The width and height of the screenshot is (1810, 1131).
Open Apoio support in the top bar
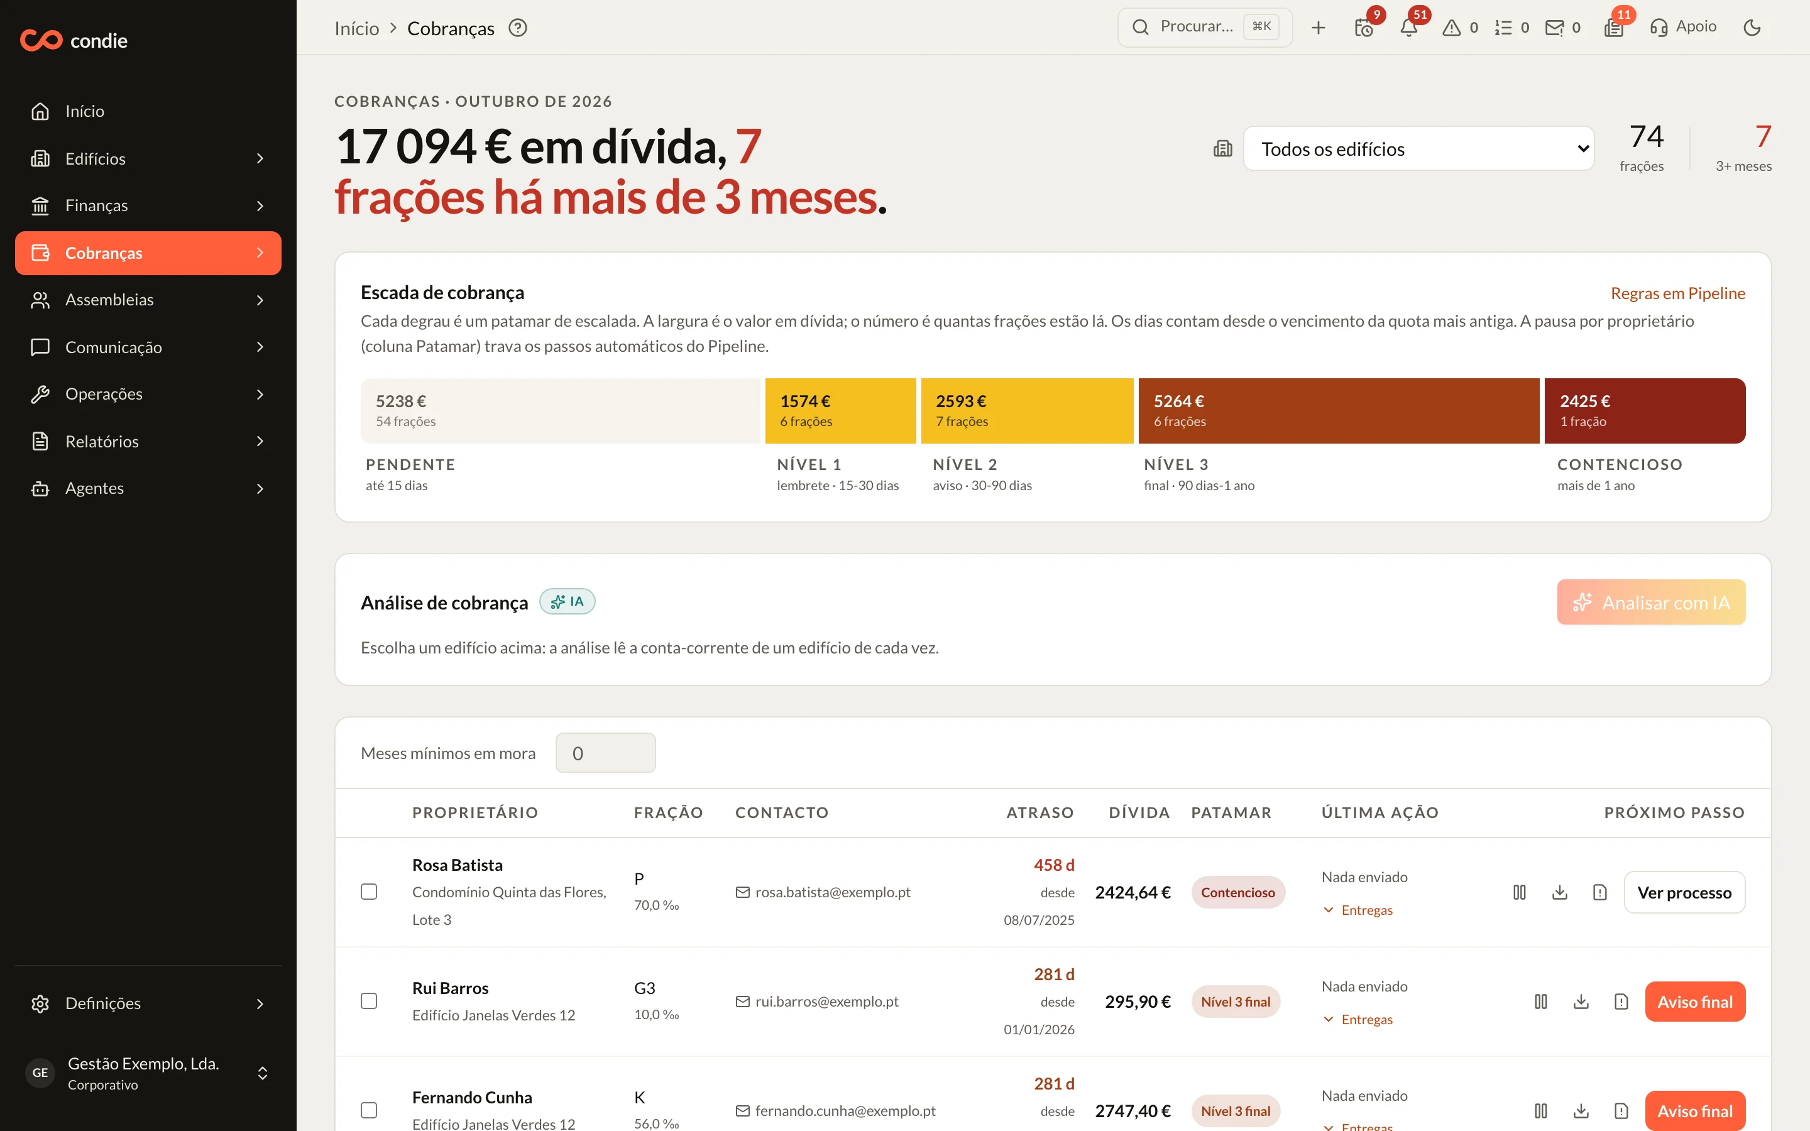[1683, 27]
